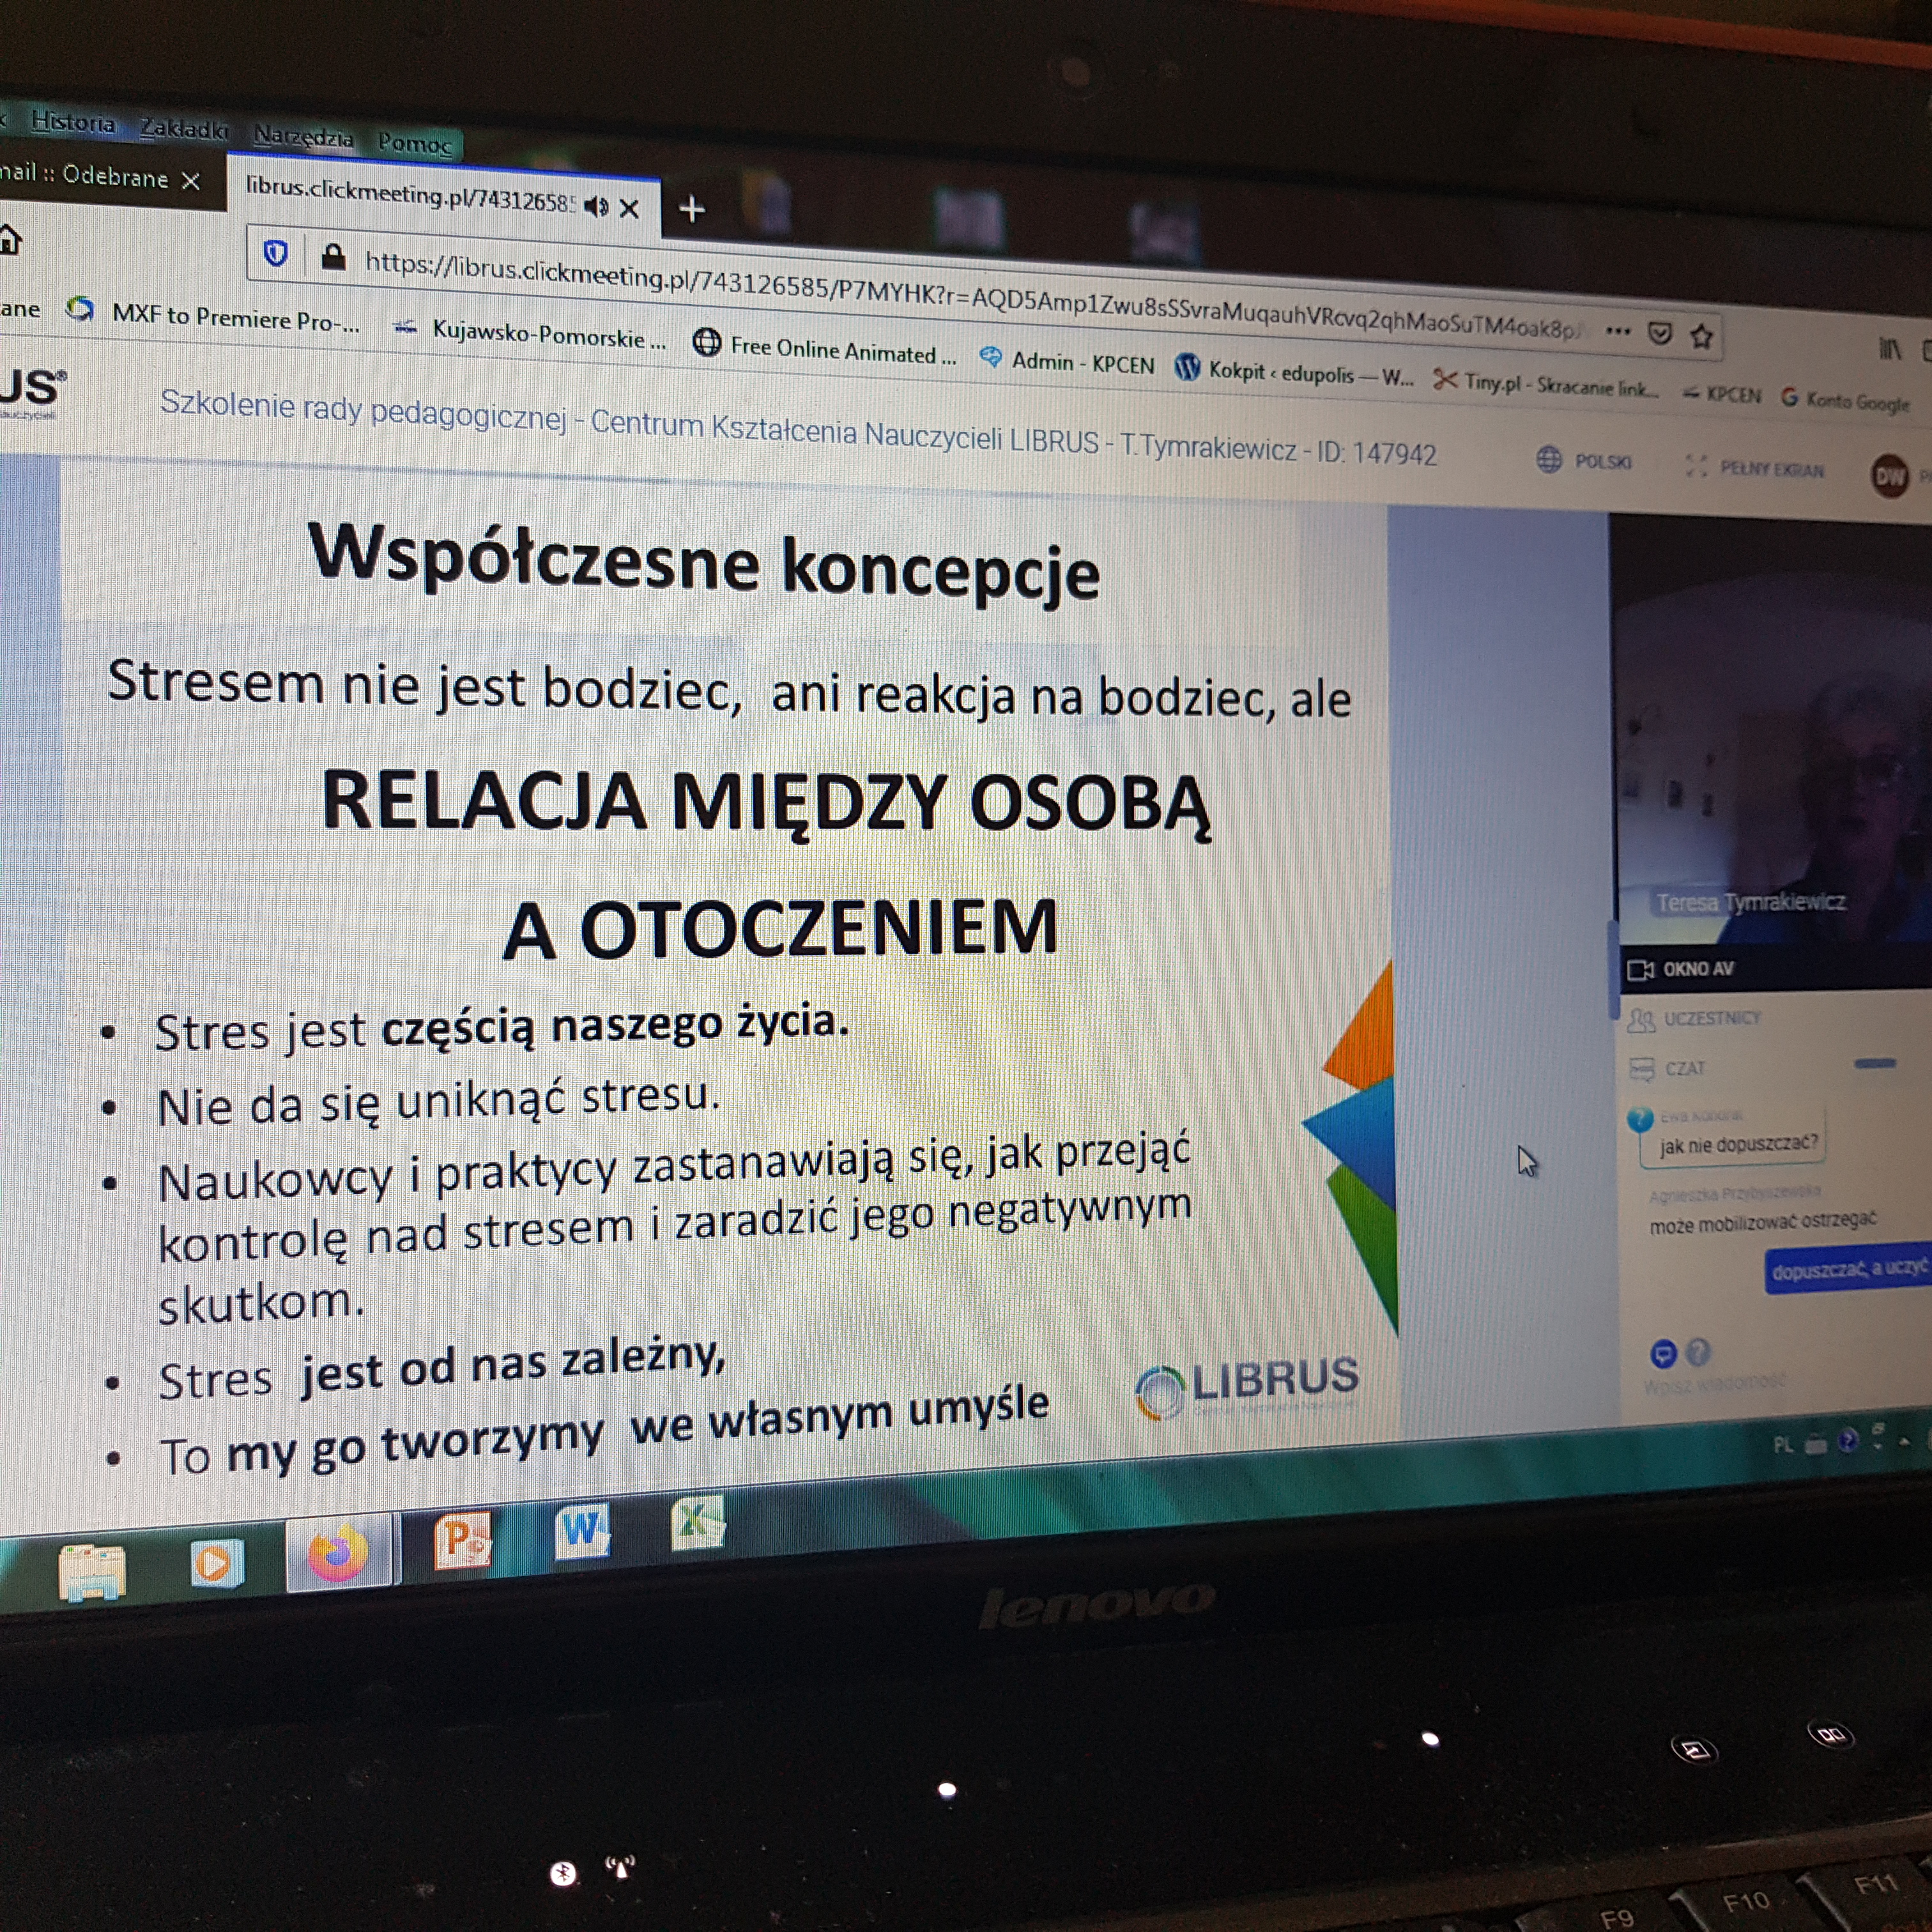Open page actions three-dots menu

pyautogui.click(x=1617, y=331)
